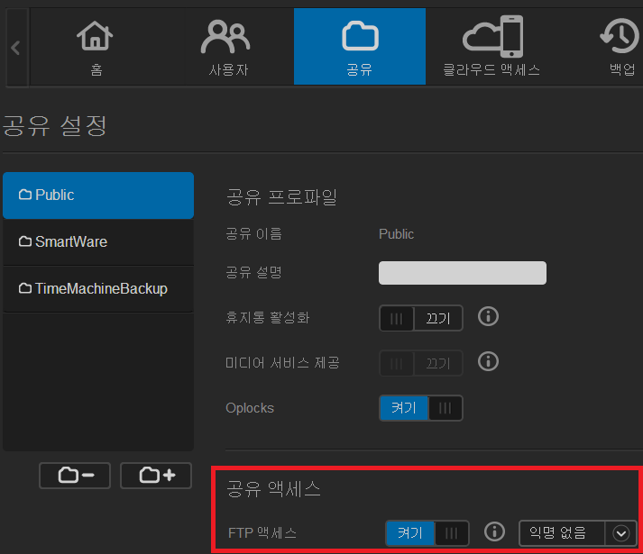Viewport: 643px width, 554px height.
Task: Click info icon next to 미디어 서비스 제공
Action: pos(488,362)
